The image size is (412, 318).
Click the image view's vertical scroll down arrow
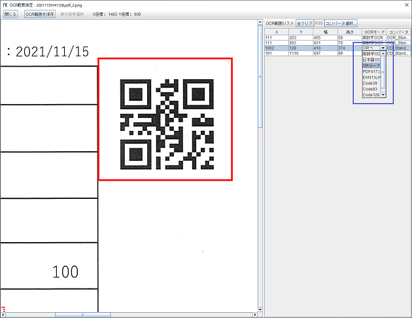click(x=260, y=309)
